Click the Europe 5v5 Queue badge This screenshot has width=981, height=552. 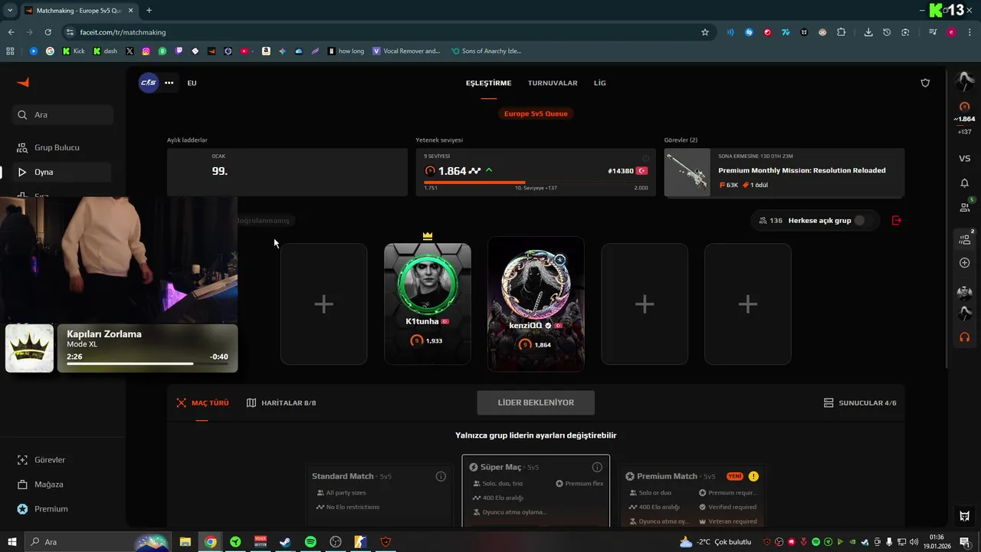(536, 113)
